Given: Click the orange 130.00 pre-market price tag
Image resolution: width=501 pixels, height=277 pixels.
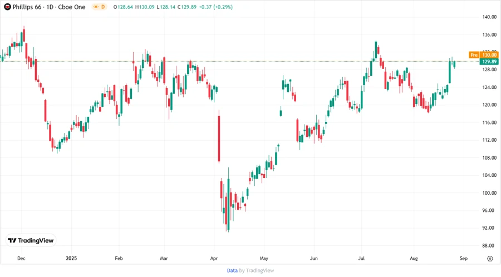Looking at the screenshot, I should [x=489, y=55].
